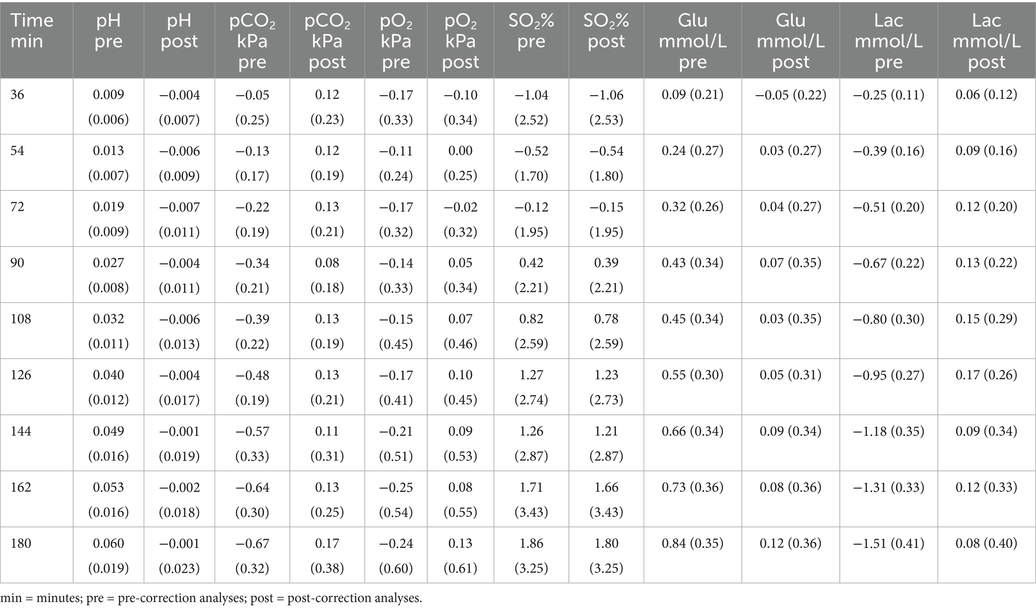
Task: Click the Lac pre value −0.25 (0.11)
Action: point(888,95)
